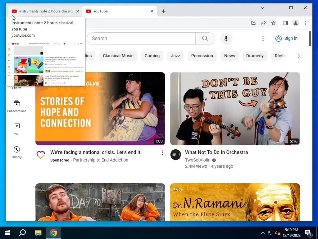The width and height of the screenshot is (318, 239).
Task: Open Windows taskbar search
Action: coord(22,233)
